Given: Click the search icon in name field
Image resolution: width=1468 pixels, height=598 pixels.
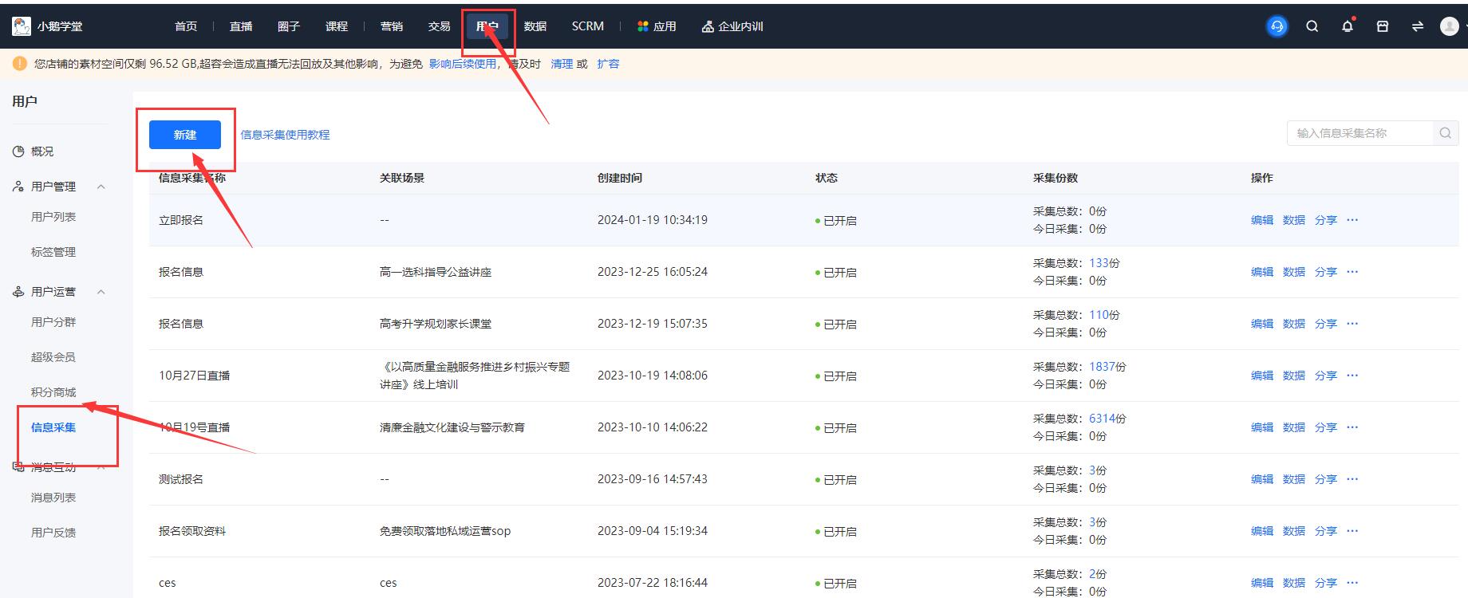Looking at the screenshot, I should (x=1445, y=133).
